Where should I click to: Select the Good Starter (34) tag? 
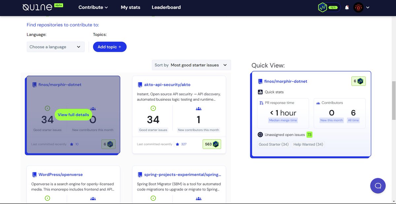pyautogui.click(x=274, y=144)
